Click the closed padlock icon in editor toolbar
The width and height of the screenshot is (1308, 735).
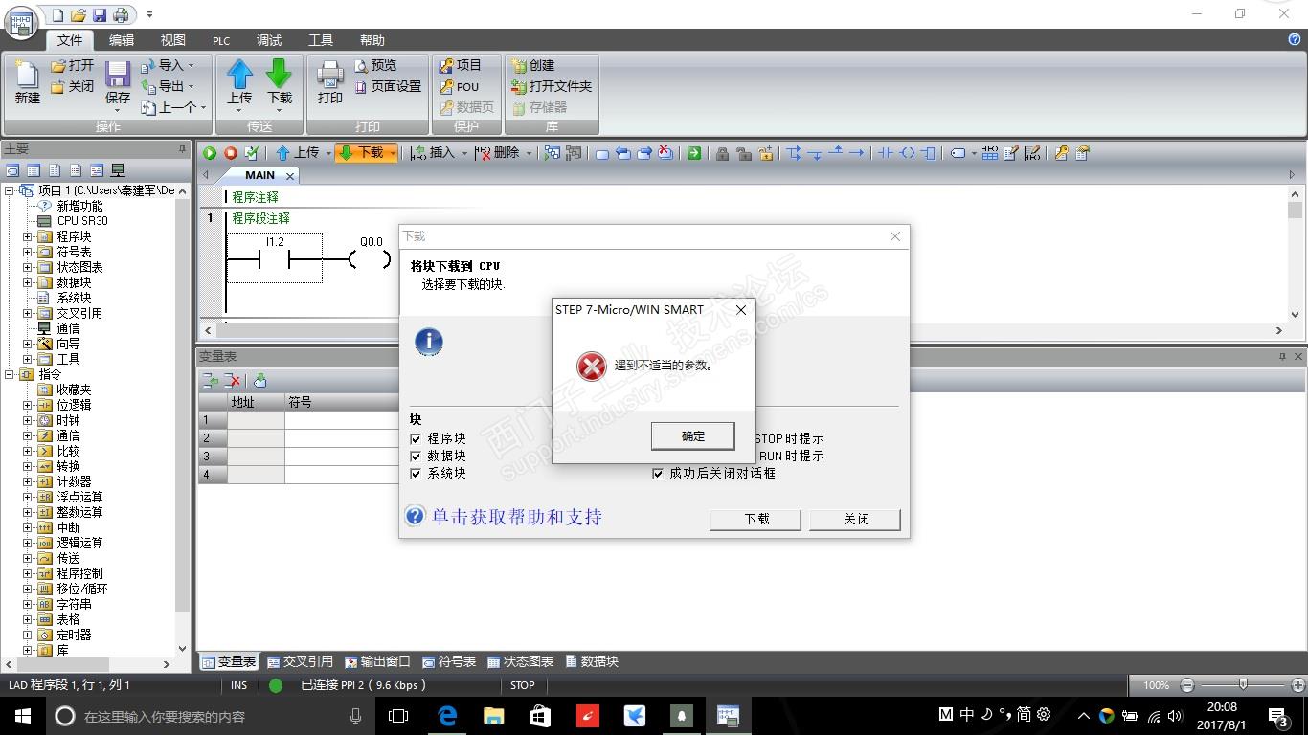click(722, 153)
